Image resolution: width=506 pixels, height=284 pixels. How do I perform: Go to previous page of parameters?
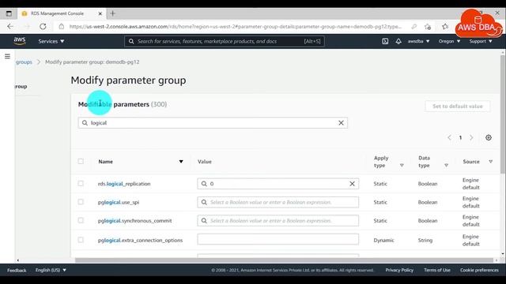coord(450,137)
